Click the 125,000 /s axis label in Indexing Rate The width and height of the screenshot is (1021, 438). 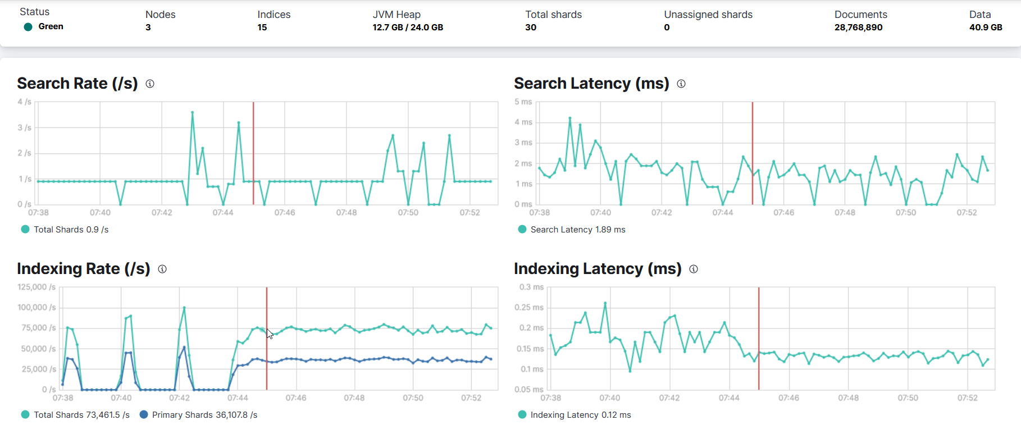click(x=37, y=287)
